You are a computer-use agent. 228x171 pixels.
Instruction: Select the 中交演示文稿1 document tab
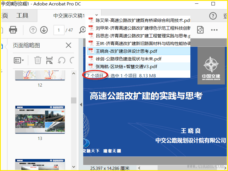click(x=69, y=16)
